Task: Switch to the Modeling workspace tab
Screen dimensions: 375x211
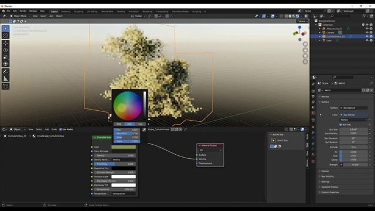Action: point(66,12)
